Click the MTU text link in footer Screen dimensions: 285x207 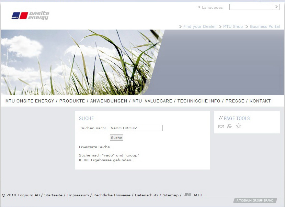coord(198,195)
